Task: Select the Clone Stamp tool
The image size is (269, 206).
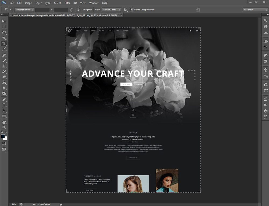Action: pos(4,66)
